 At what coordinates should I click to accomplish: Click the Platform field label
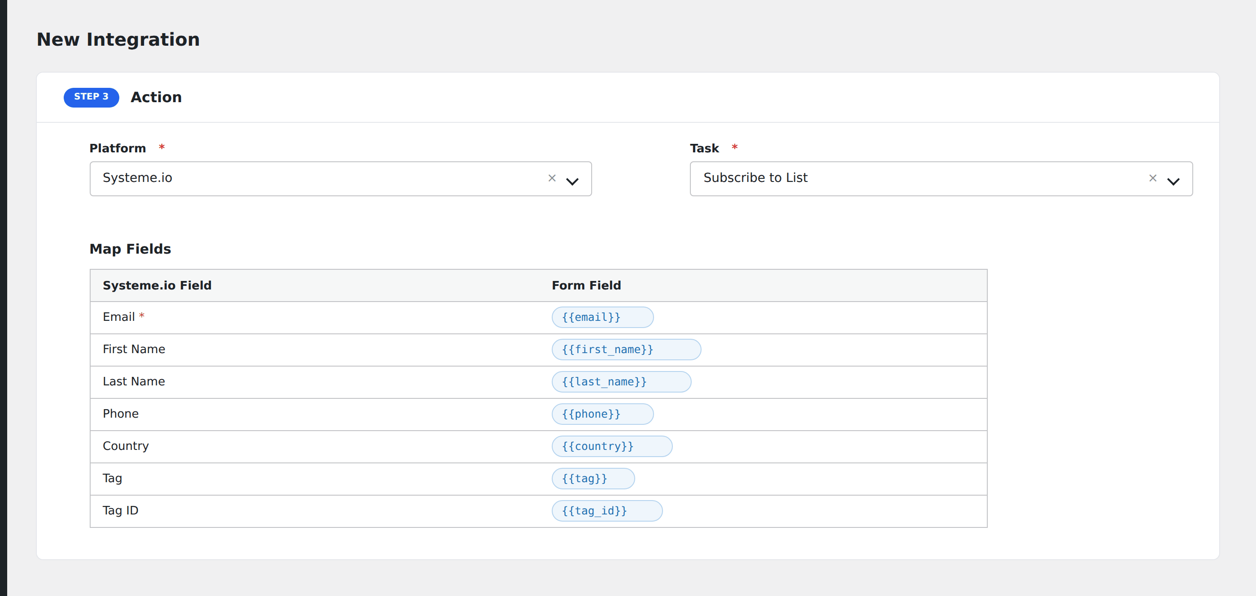click(x=118, y=148)
